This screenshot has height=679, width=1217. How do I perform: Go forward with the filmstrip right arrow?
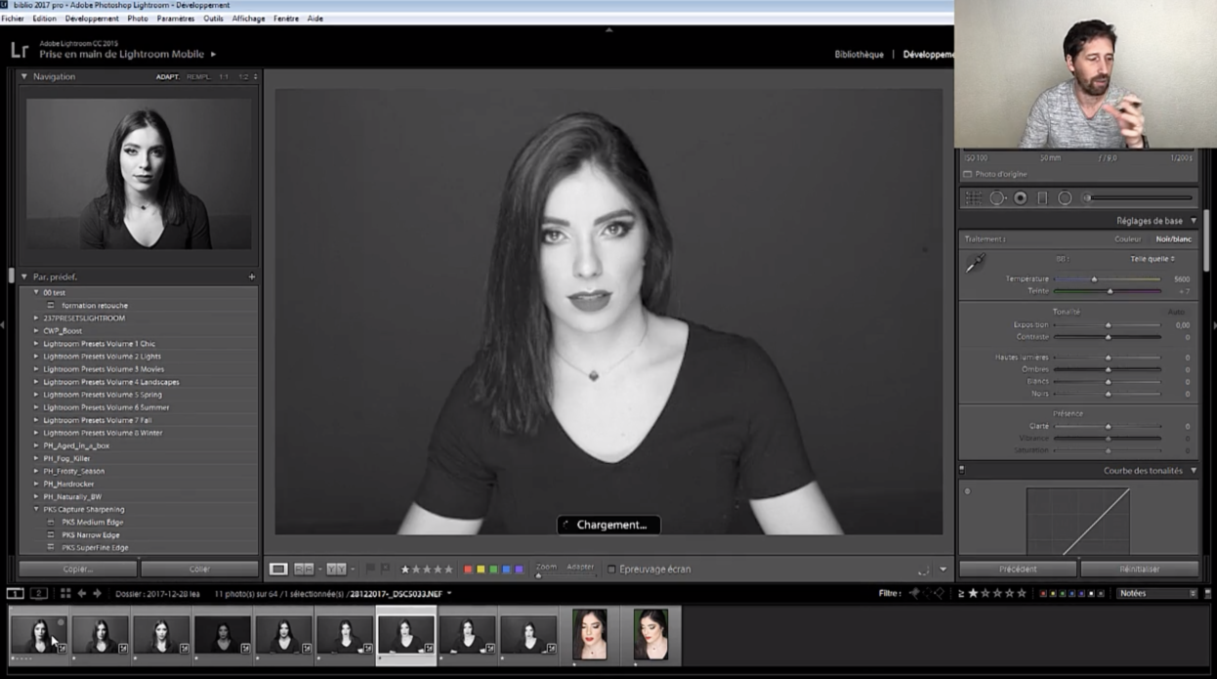(97, 593)
